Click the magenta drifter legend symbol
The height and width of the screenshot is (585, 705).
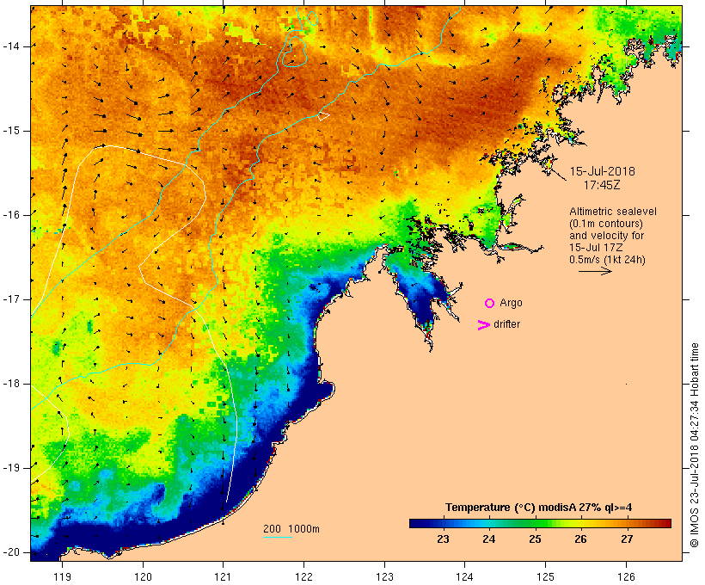tap(484, 325)
